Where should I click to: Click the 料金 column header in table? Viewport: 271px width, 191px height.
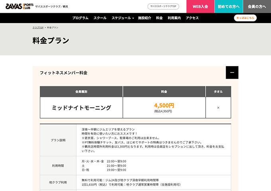coord(164,92)
